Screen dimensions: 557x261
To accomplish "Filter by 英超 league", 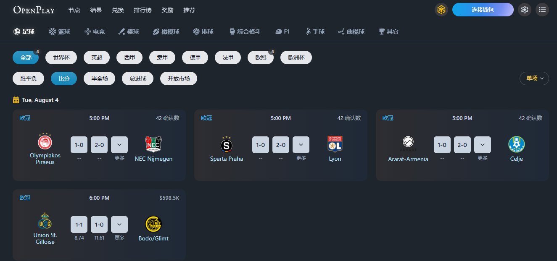I will 97,57.
